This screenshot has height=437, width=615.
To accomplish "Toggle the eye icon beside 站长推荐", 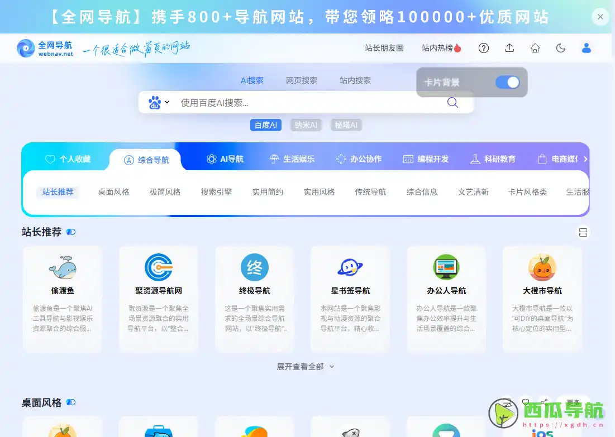I will [70, 232].
